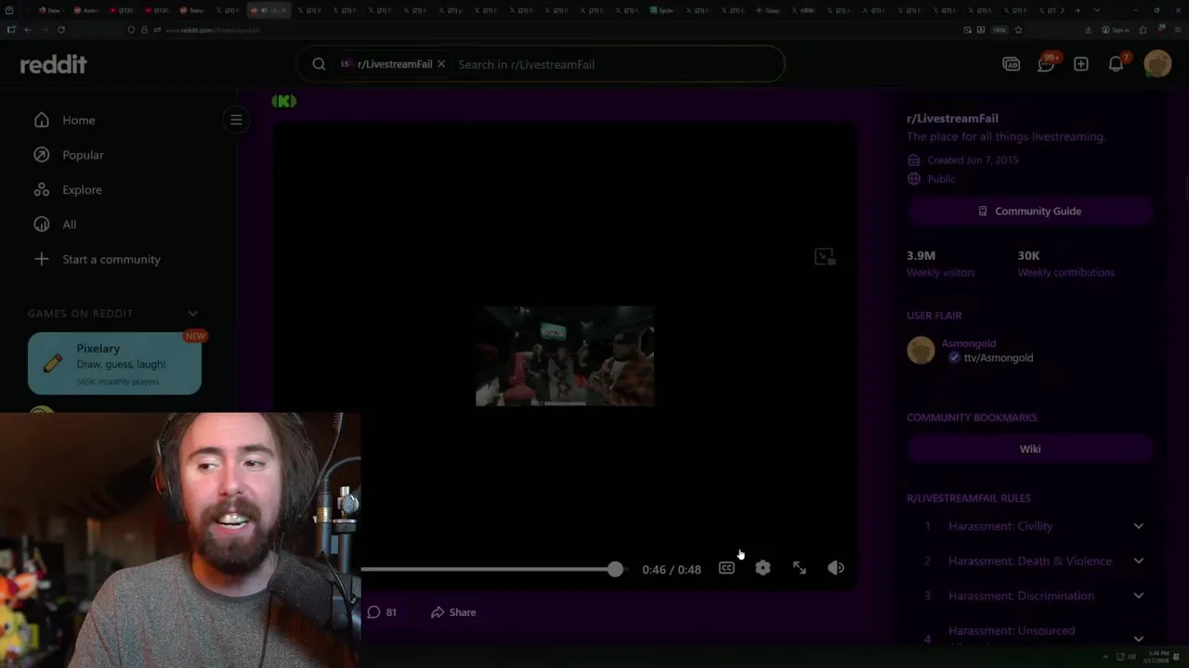The height and width of the screenshot is (668, 1189).
Task: Click the search magnifier icon
Action: [319, 64]
